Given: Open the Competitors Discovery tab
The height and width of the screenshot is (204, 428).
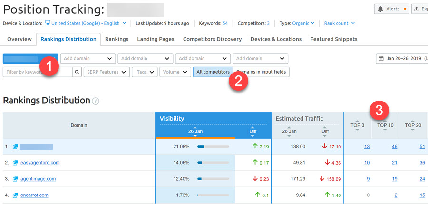Looking at the screenshot, I should pos(212,39).
